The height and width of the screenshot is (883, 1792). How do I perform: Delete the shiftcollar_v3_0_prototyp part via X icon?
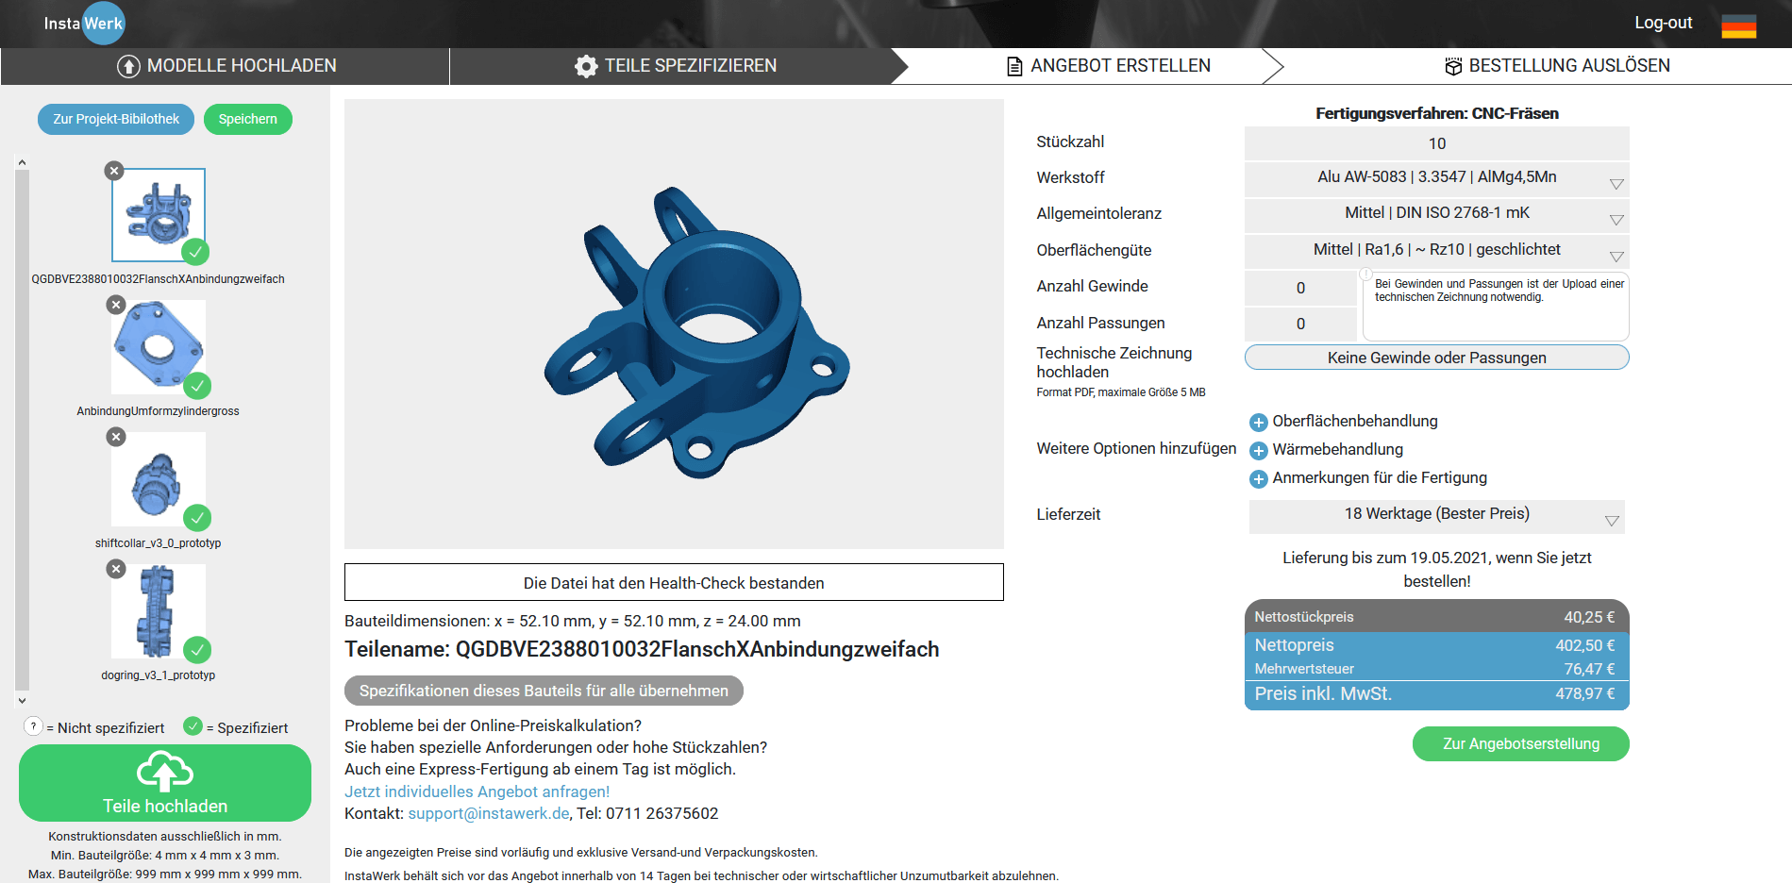[x=116, y=437]
